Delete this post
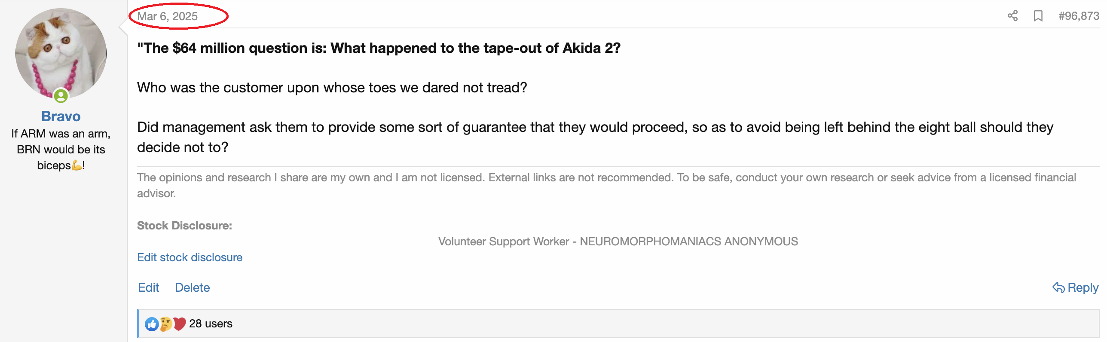 (192, 287)
